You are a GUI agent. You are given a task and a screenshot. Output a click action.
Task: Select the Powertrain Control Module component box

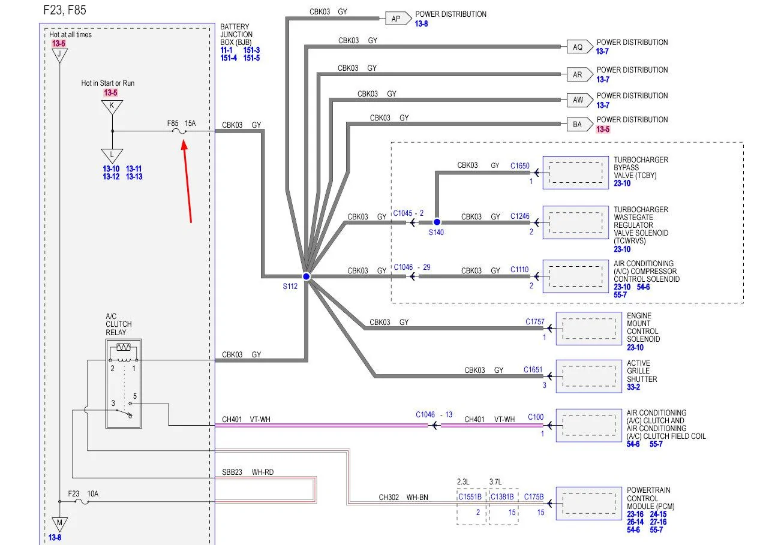[589, 503]
